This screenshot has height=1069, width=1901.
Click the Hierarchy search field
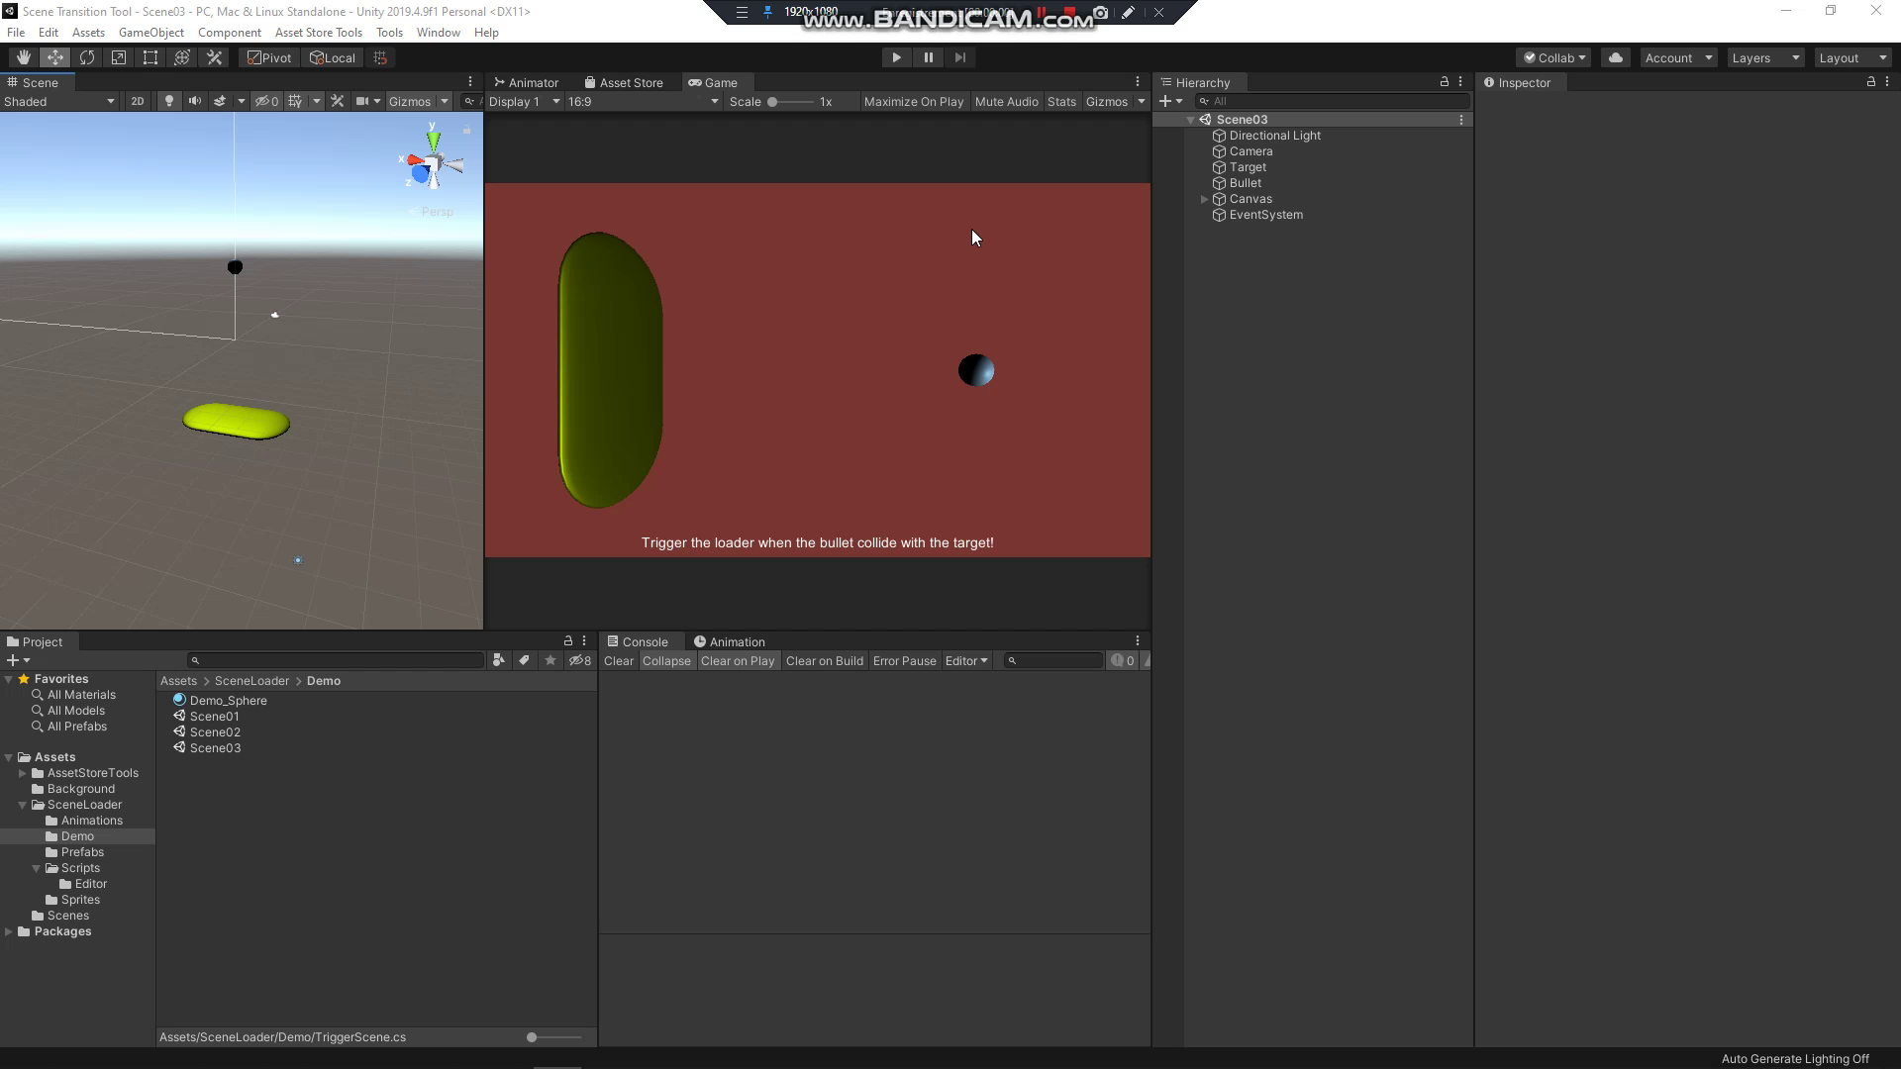click(x=1332, y=101)
